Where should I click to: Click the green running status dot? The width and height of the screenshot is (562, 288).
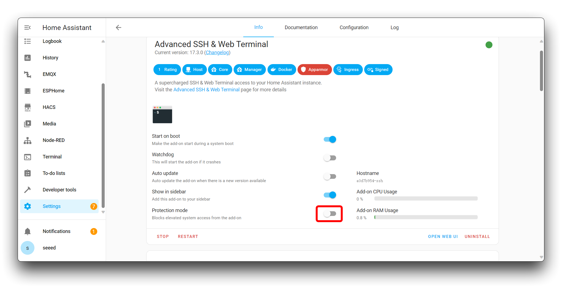coord(489,45)
